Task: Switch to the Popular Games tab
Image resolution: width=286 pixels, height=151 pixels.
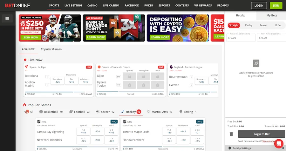Action: [x=51, y=49]
